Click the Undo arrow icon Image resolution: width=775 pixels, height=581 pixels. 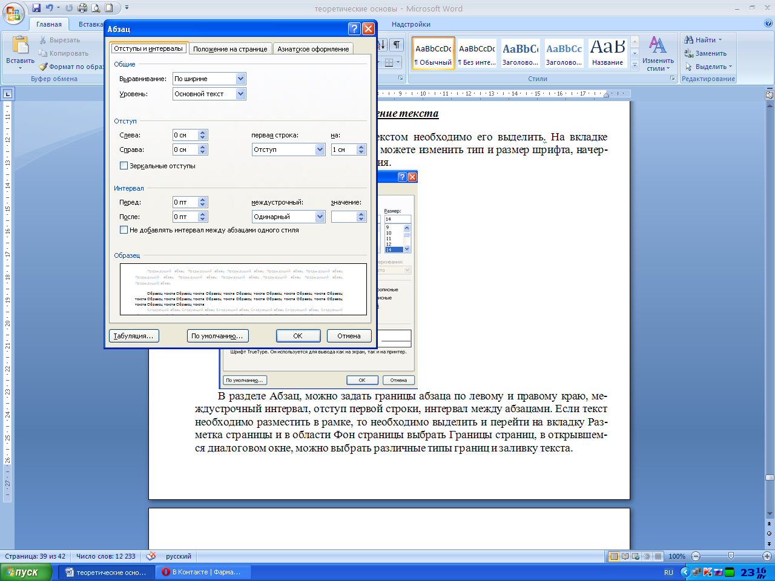tap(50, 8)
